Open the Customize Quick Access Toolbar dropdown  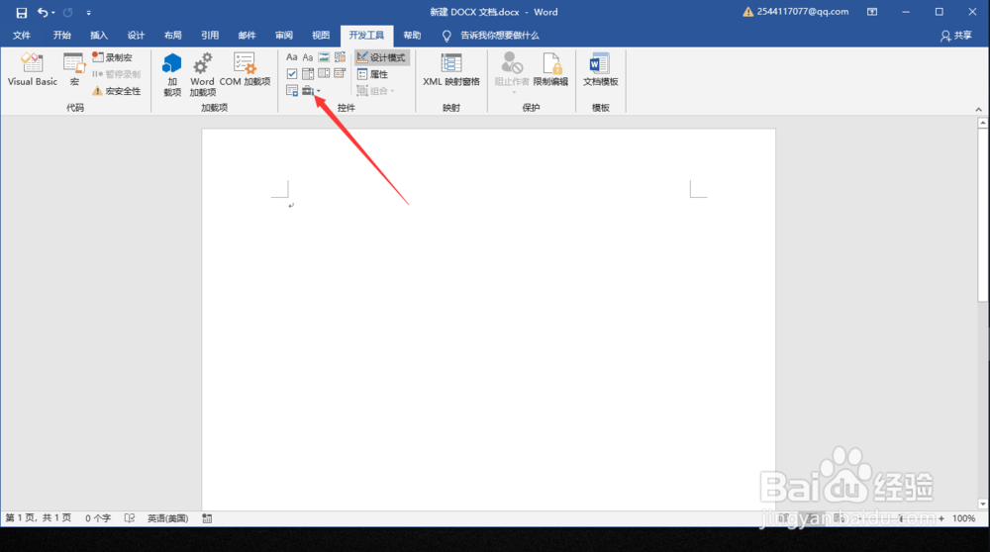[x=88, y=13]
